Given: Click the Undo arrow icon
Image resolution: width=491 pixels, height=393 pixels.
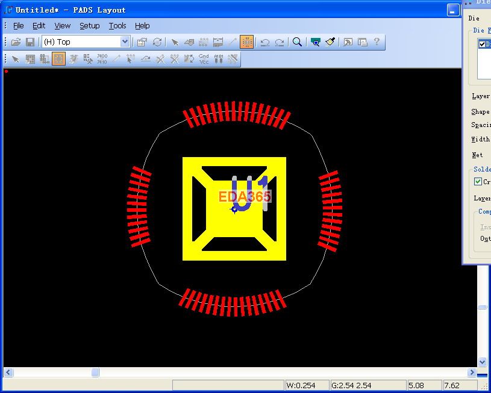Looking at the screenshot, I should coord(265,42).
